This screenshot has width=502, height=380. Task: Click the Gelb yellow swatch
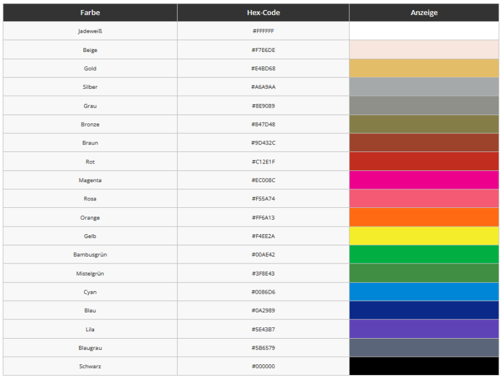pos(424,236)
